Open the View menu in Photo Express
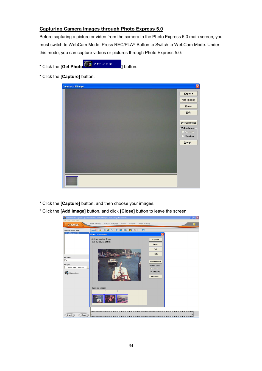This screenshot has width=262, height=371. tap(73, 221)
